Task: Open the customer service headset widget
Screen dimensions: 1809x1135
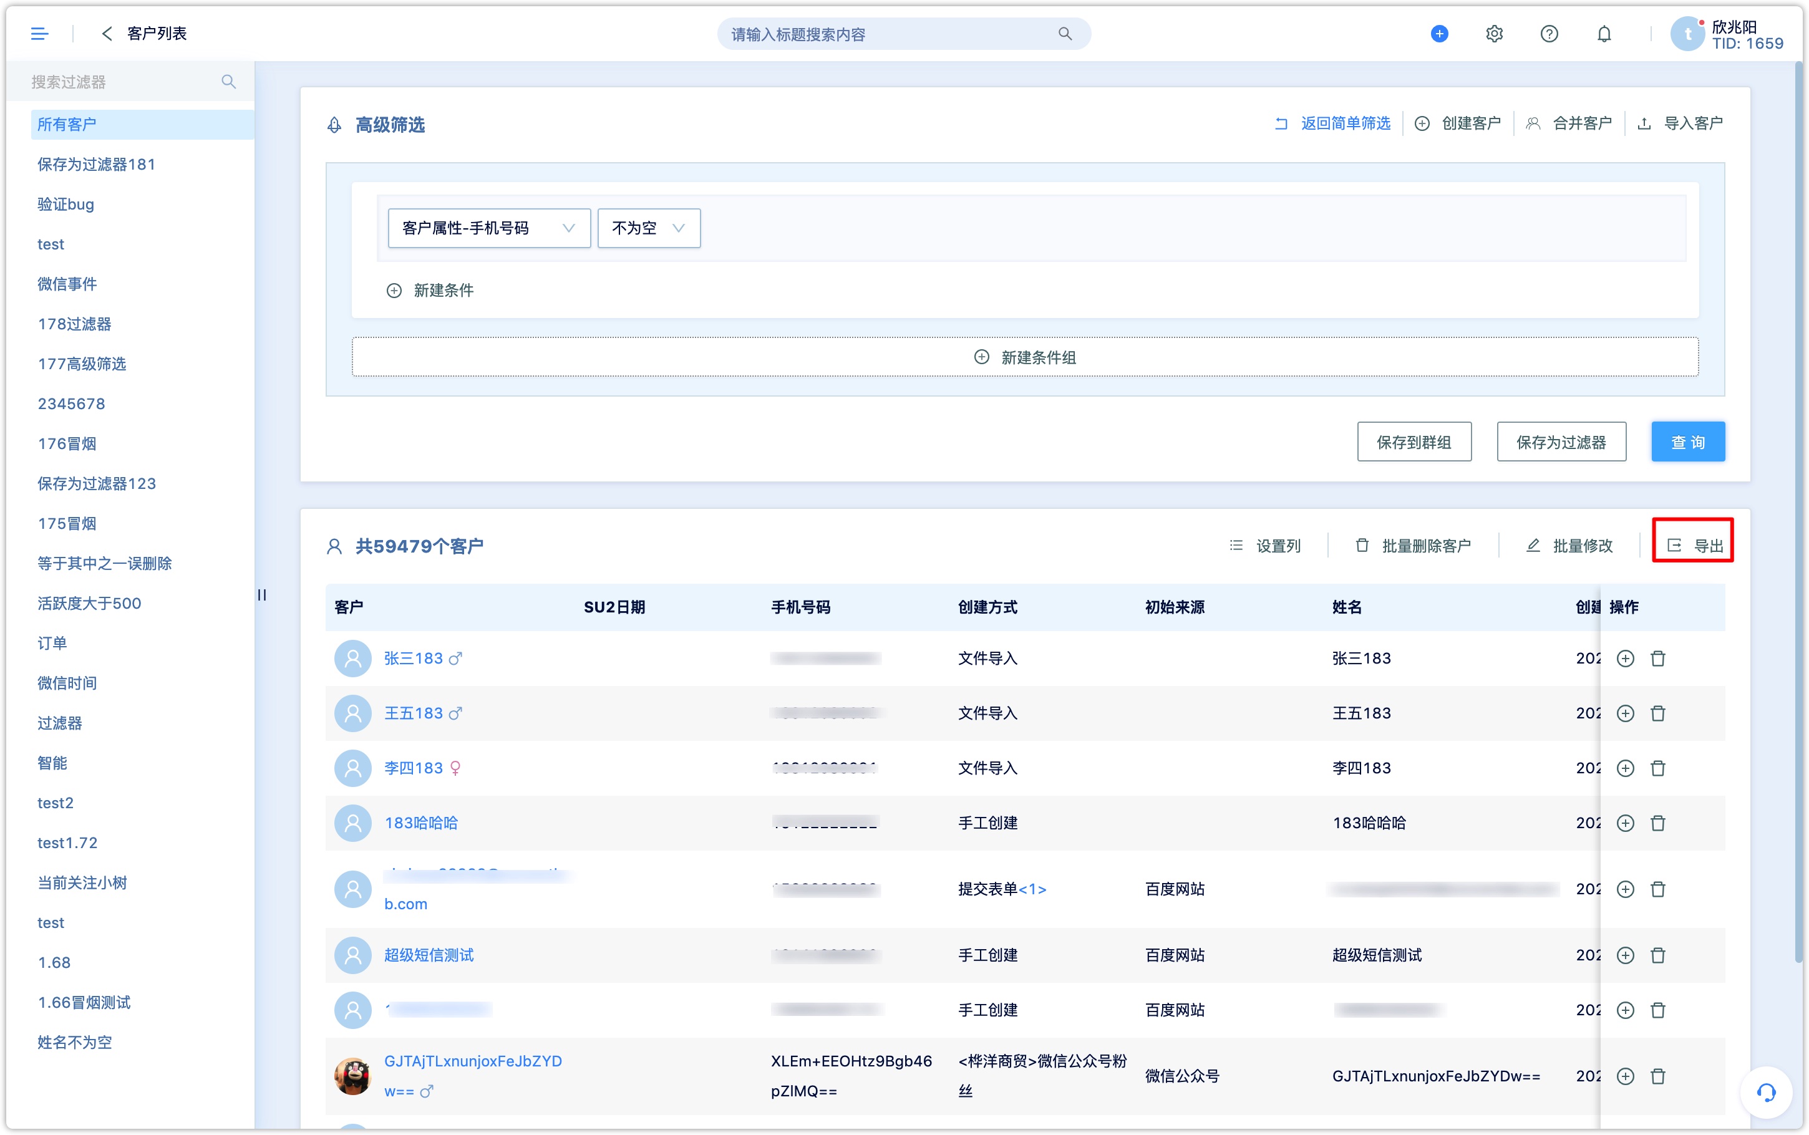Action: pyautogui.click(x=1765, y=1092)
